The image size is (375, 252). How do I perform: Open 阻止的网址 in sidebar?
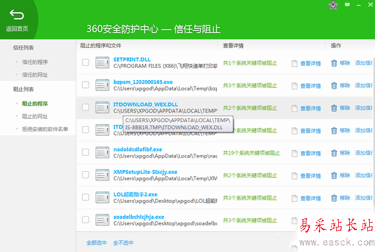(x=35, y=116)
